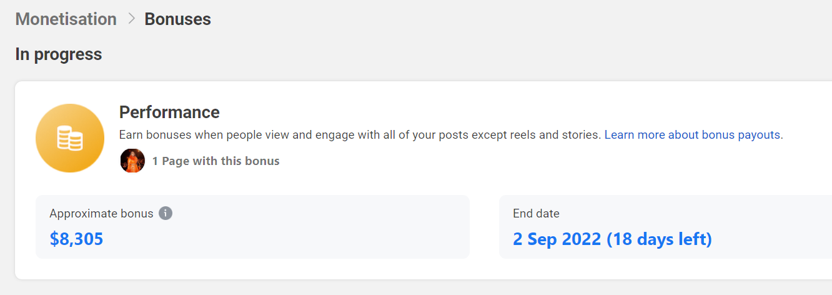
Task: Click the In progress section heading
Action: pos(59,54)
